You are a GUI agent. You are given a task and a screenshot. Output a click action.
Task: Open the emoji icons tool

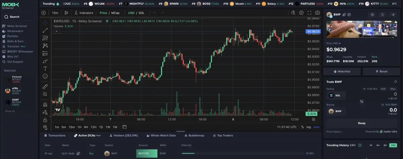click(x=45, y=76)
